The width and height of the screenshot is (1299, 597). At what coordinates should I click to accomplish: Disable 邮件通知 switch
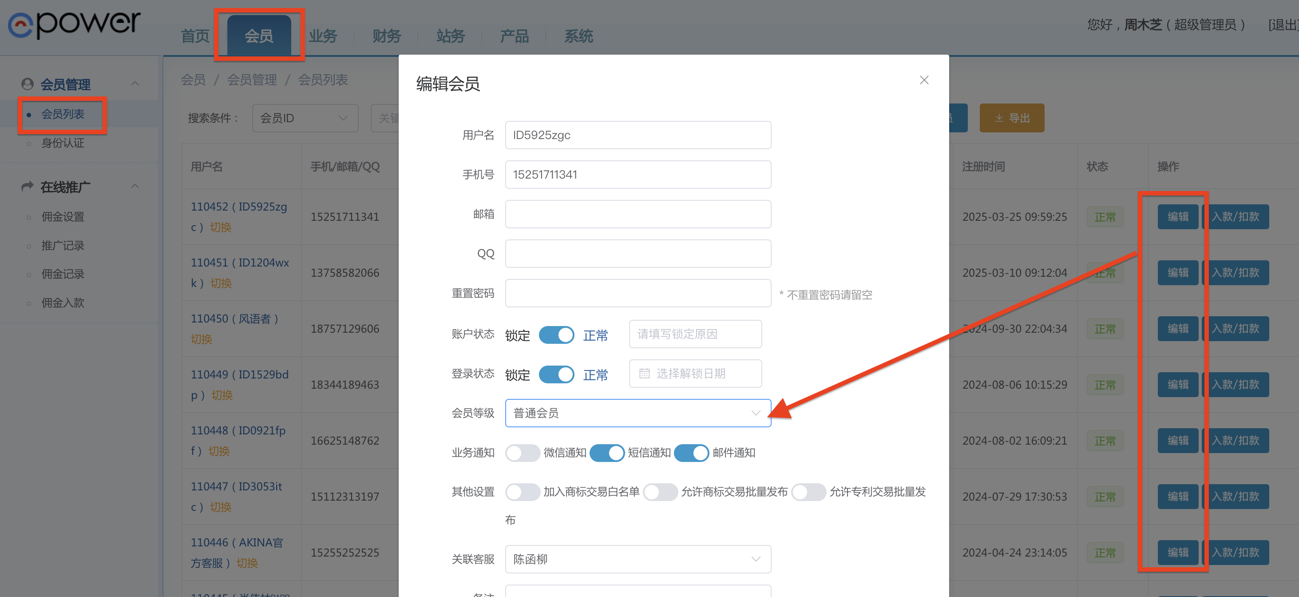pyautogui.click(x=691, y=453)
